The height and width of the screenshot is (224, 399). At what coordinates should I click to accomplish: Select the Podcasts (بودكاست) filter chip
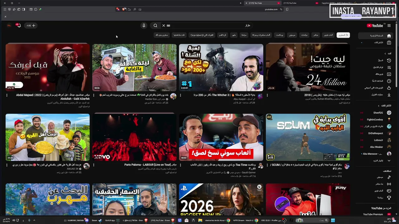click(280, 35)
